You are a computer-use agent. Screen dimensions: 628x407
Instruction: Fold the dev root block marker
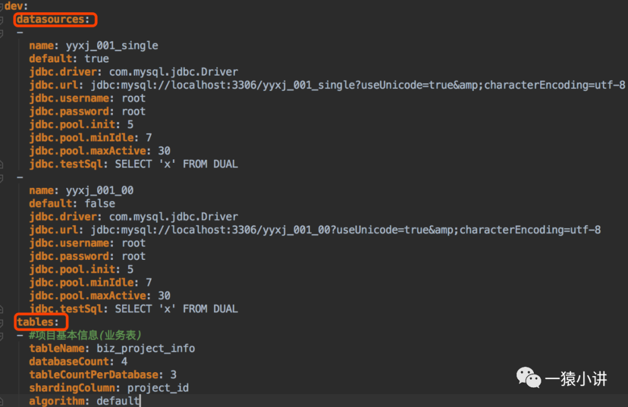tap(2, 7)
